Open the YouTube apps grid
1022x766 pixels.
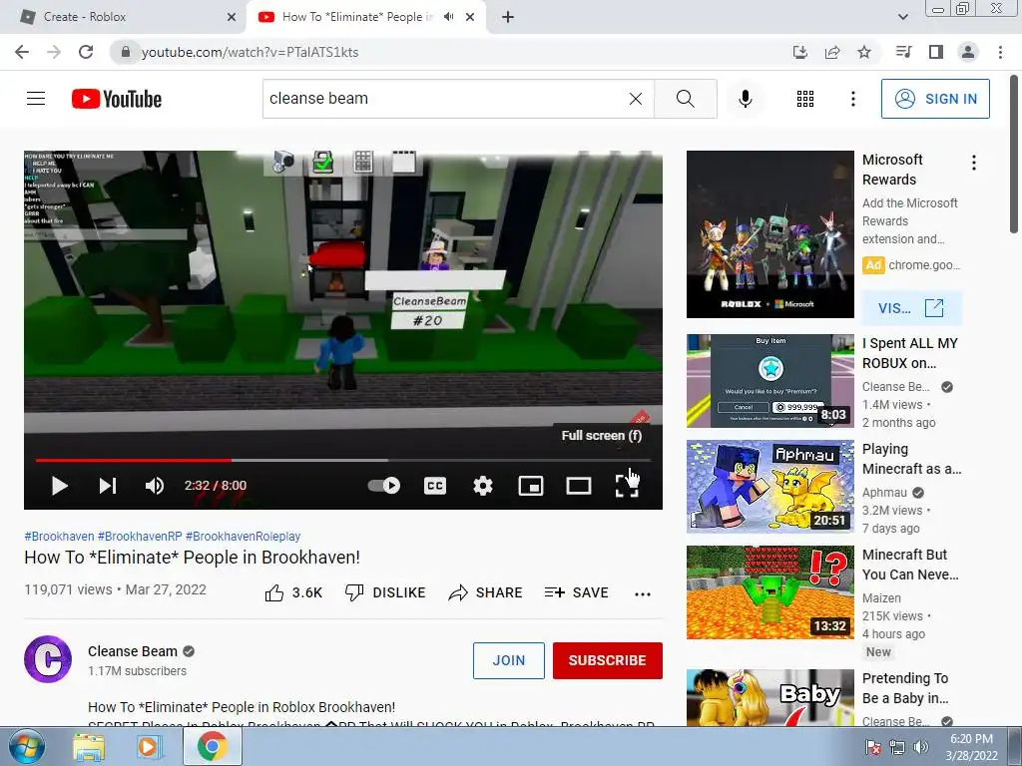pyautogui.click(x=805, y=99)
